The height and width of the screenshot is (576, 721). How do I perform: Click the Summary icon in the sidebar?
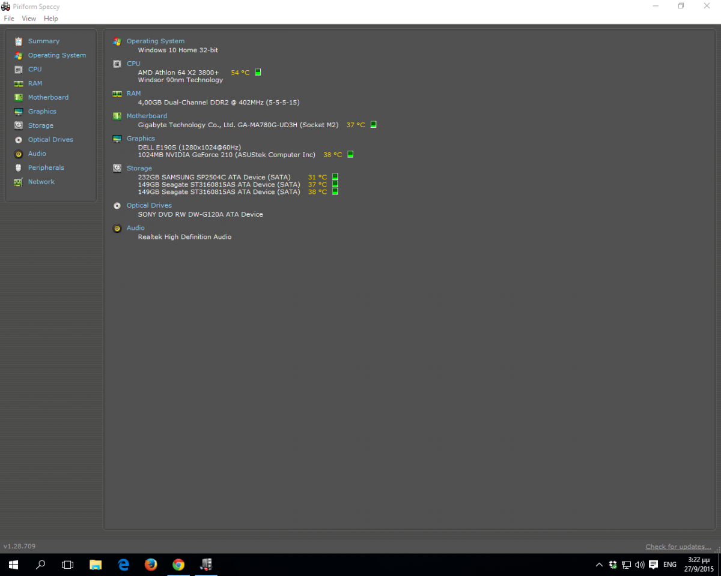click(18, 41)
